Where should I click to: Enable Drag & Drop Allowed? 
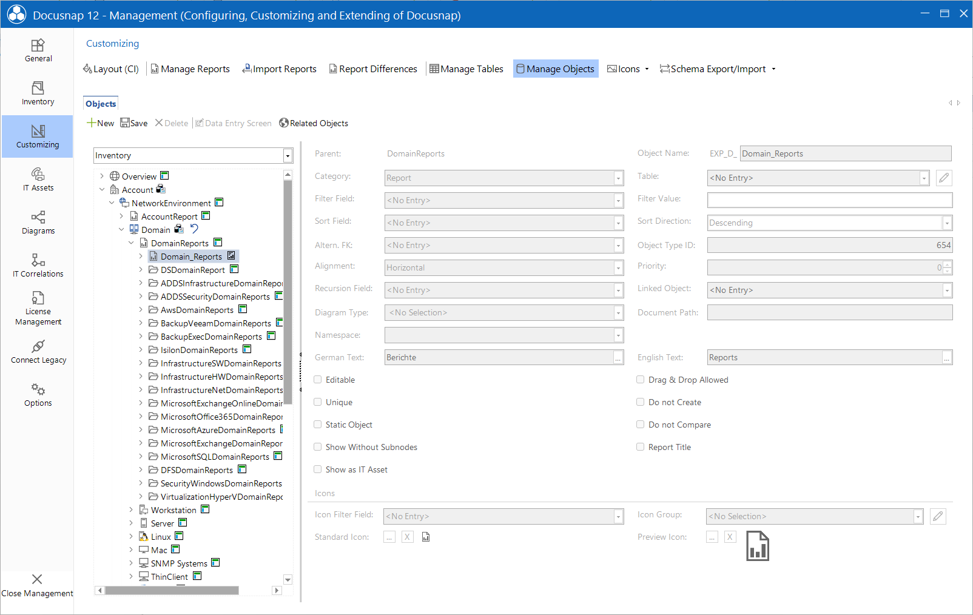(x=640, y=380)
